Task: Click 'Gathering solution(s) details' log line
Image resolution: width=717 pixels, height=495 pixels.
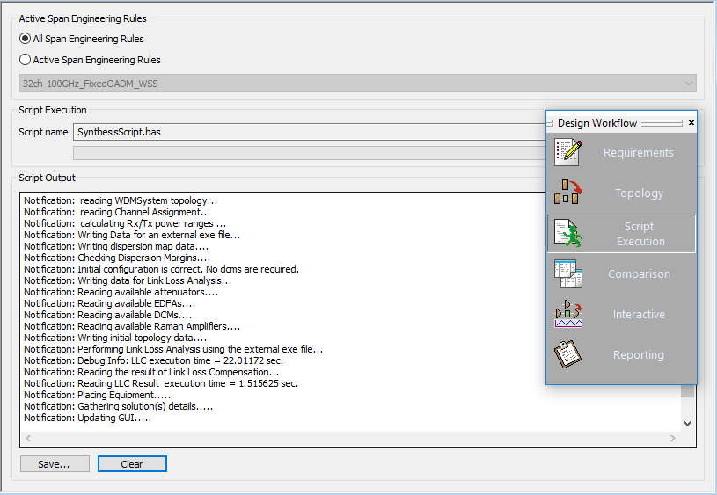Action: click(119, 406)
